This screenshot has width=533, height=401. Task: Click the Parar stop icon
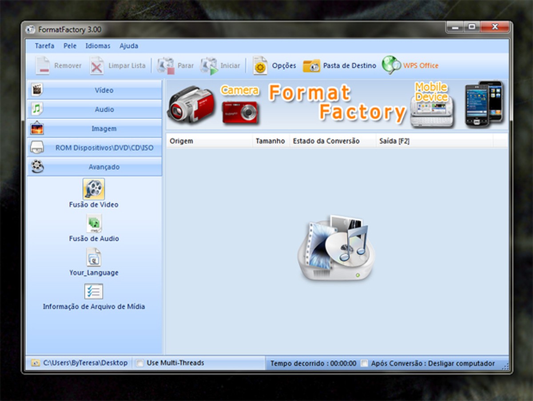166,65
